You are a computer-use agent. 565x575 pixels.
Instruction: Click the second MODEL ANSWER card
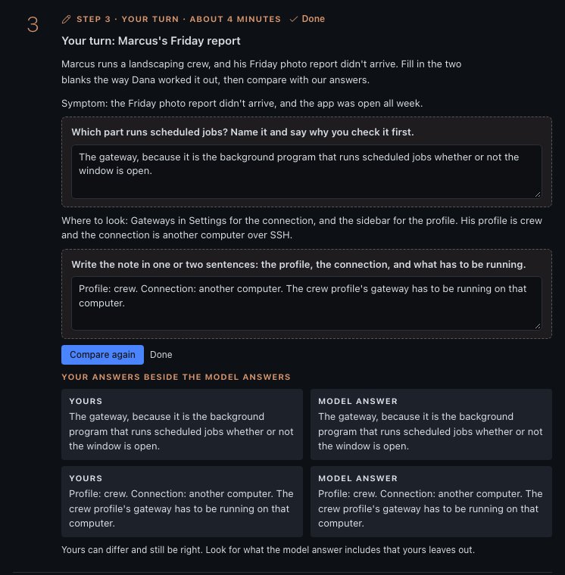(x=431, y=502)
